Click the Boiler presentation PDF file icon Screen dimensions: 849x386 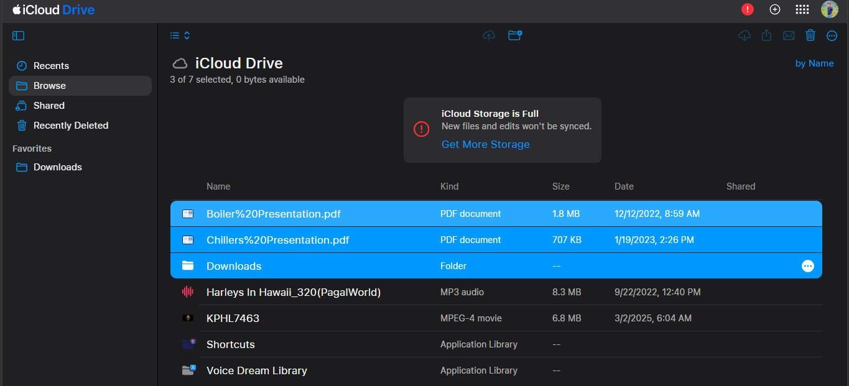pyautogui.click(x=188, y=214)
